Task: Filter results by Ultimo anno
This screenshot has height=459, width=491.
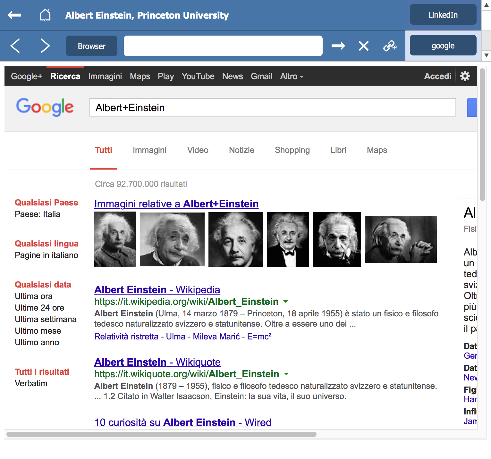Action: pos(37,342)
